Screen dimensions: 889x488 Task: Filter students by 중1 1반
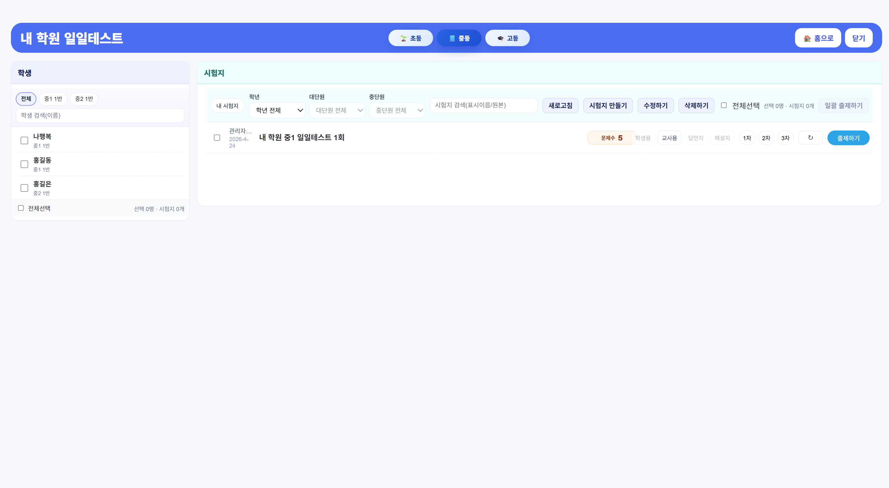pos(53,99)
